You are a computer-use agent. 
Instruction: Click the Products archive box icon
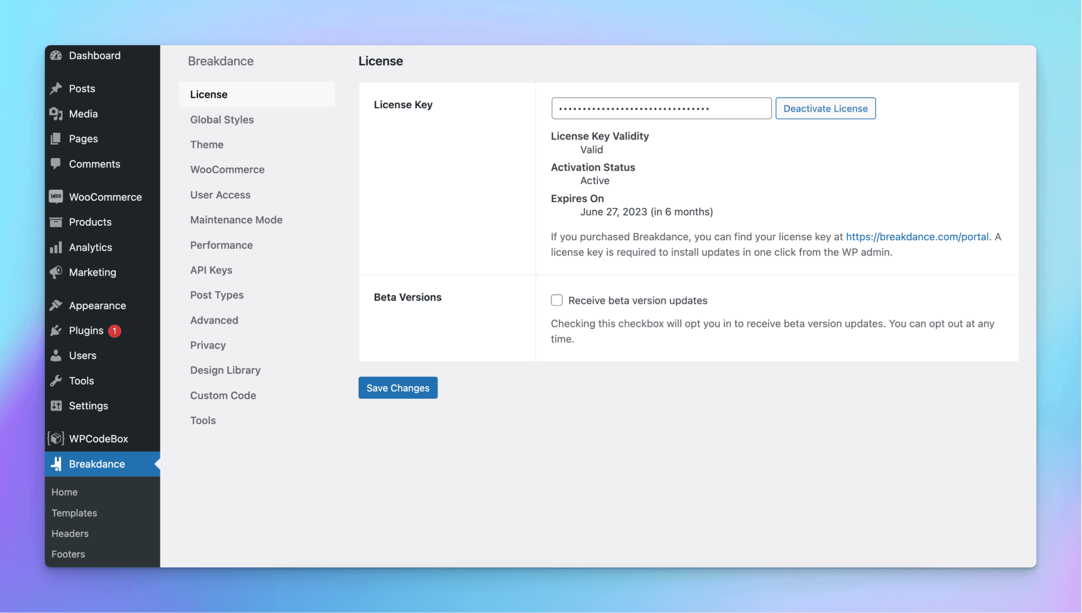[56, 222]
